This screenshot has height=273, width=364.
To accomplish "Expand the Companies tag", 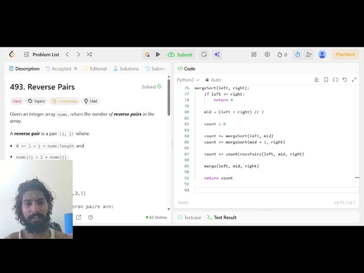I will pyautogui.click(x=64, y=101).
